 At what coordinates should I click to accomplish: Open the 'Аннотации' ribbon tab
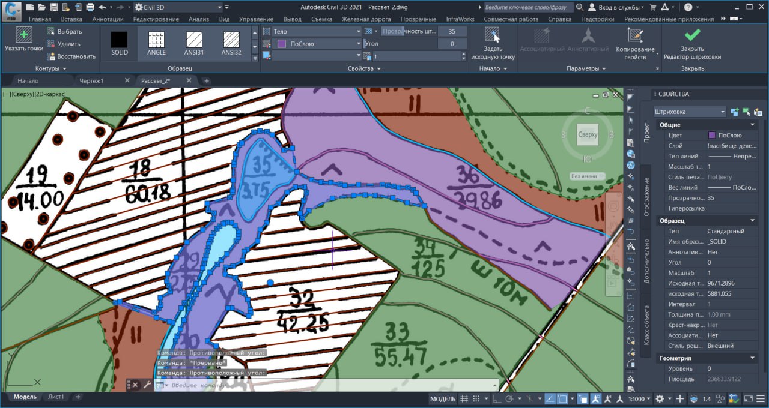coord(108,19)
